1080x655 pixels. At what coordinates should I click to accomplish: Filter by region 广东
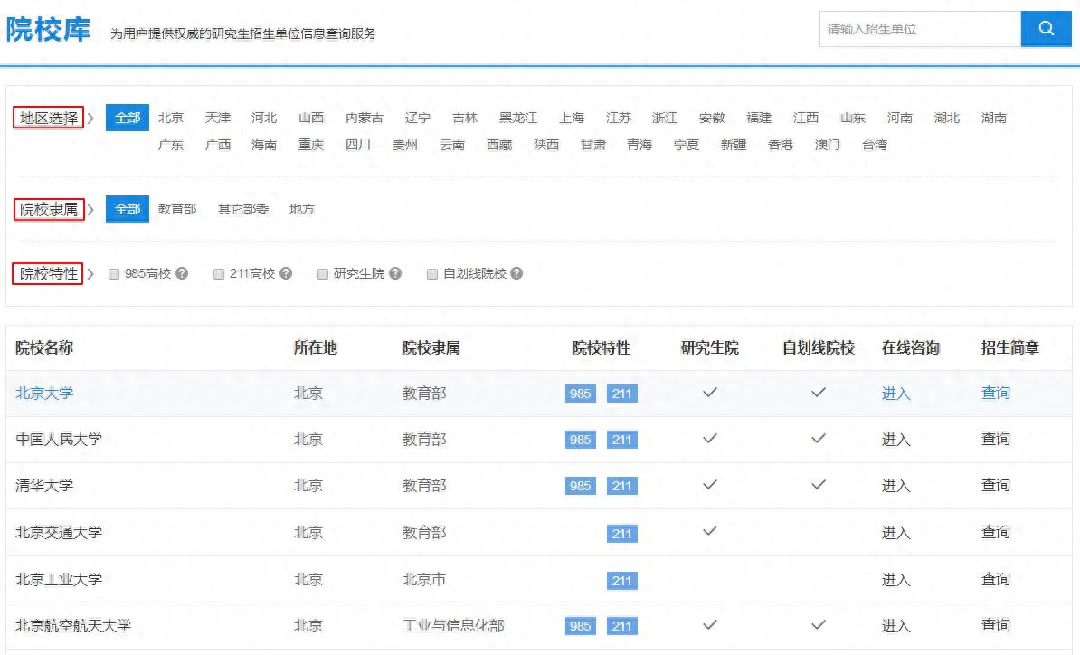(171, 145)
